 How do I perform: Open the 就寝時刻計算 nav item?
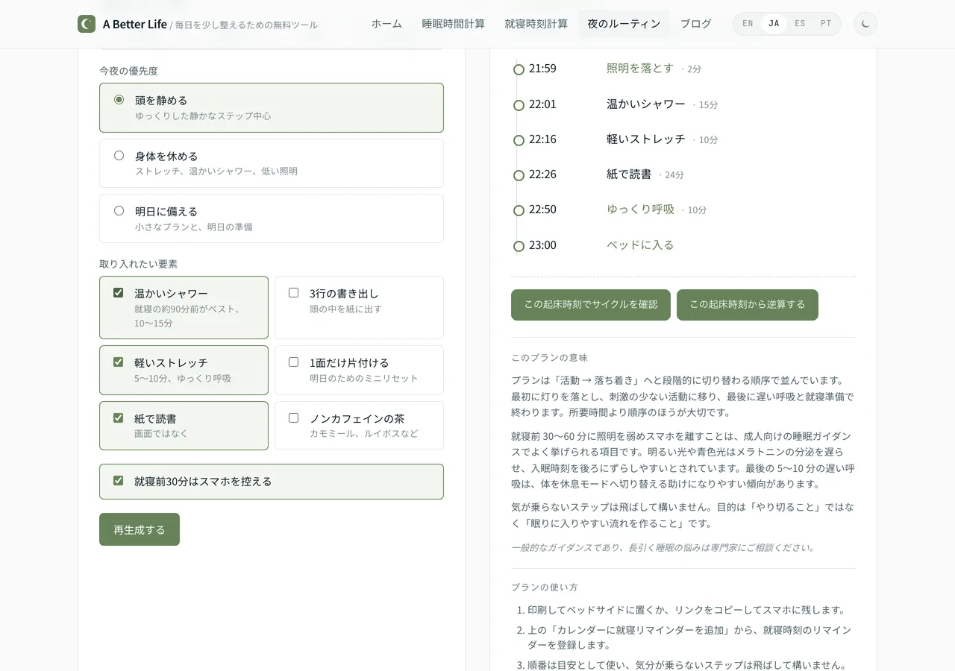(x=536, y=24)
